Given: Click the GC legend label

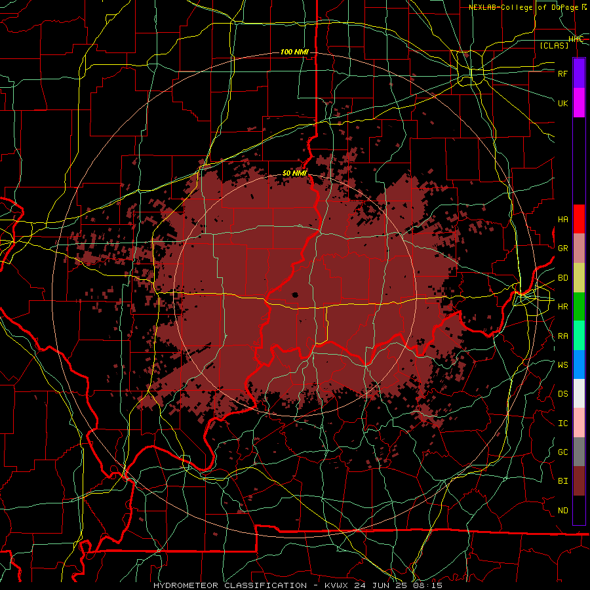Looking at the screenshot, I should 562,452.
